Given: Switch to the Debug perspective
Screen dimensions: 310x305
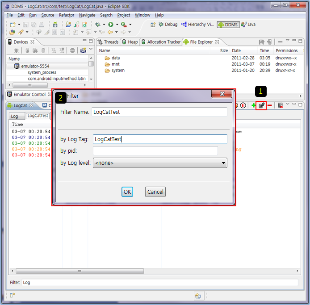Looking at the screenshot, I should pos(168,25).
